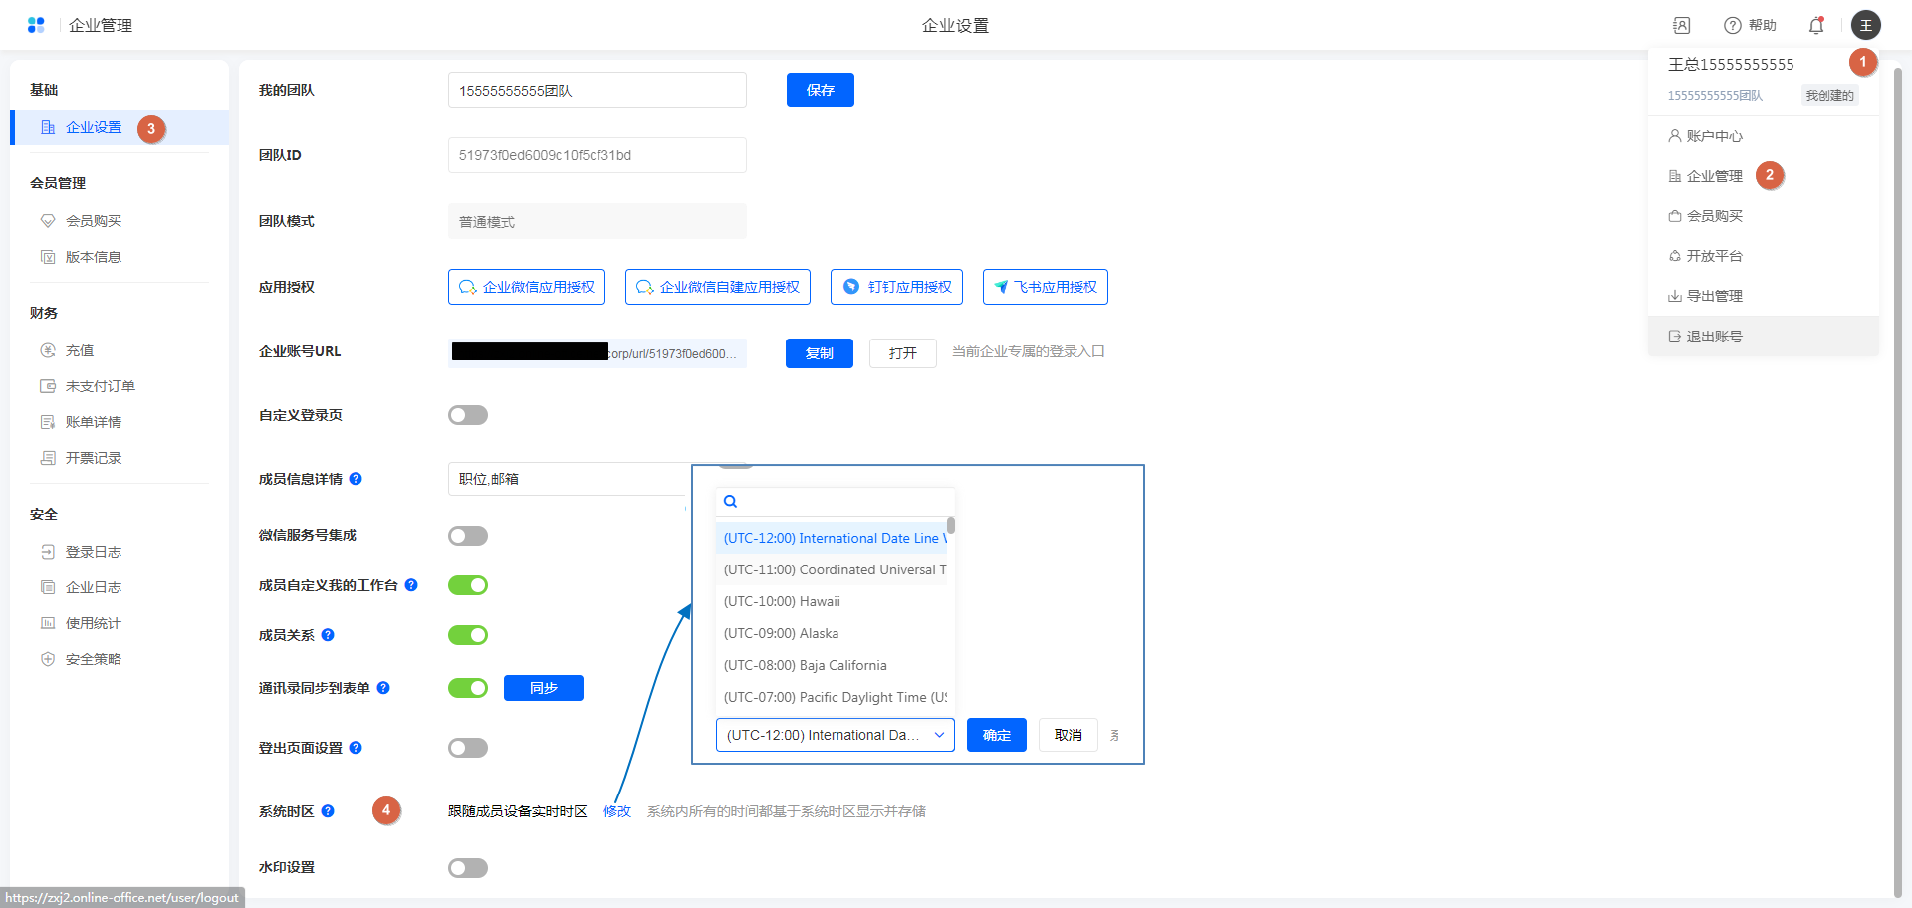Click the timezone list scrollbar thumb
Viewport: 1912px width, 908px height.
(951, 526)
